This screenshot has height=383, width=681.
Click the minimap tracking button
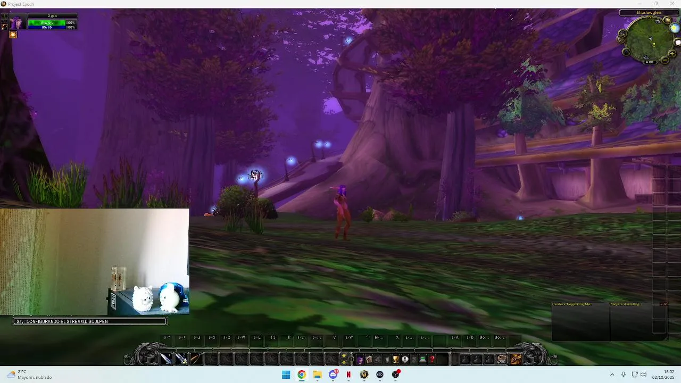[x=622, y=34]
